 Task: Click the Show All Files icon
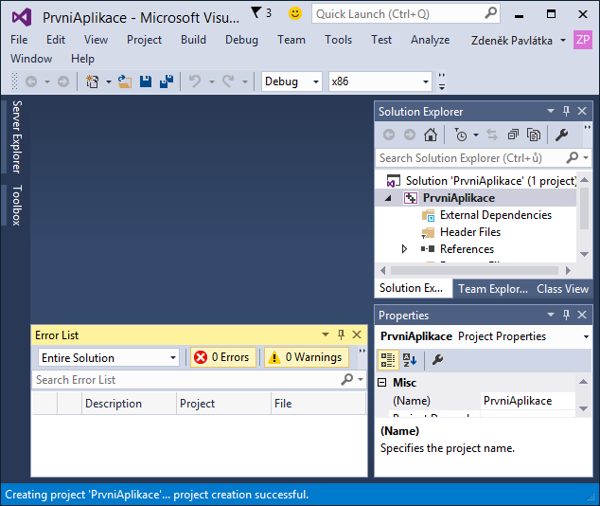coord(534,135)
